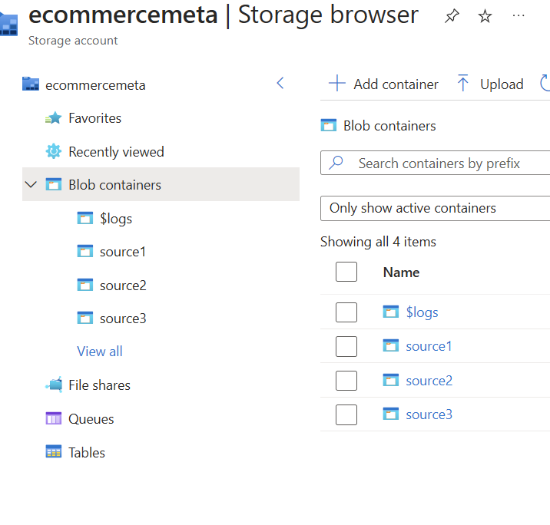This screenshot has width=550, height=525.
Task: Click the File shares icon
Action: click(x=54, y=385)
